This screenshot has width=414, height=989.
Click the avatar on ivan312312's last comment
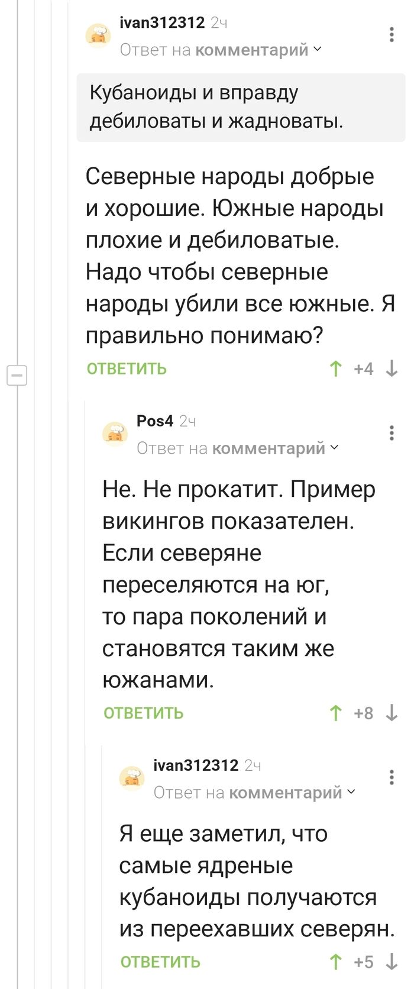tap(132, 778)
